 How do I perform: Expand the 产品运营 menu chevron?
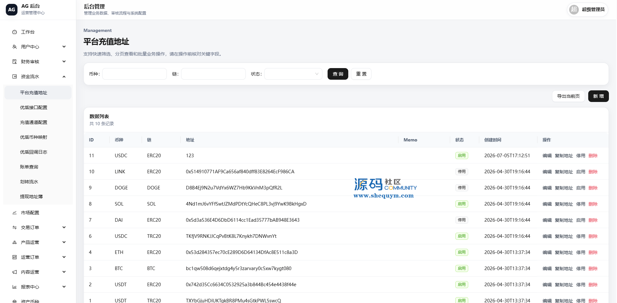click(x=64, y=242)
